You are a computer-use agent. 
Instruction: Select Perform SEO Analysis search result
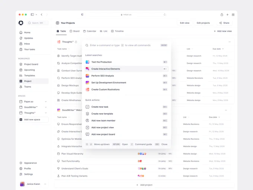[126, 76]
